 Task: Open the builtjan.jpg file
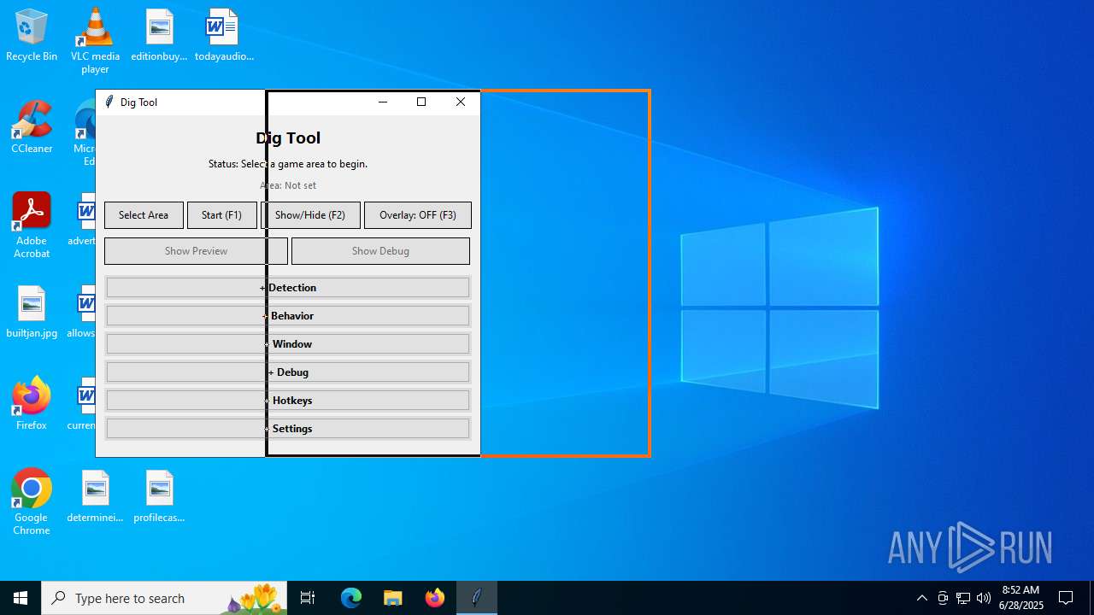click(32, 313)
